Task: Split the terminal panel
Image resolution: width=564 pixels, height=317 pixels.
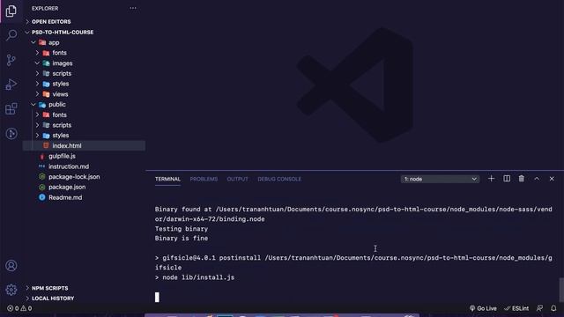Action: pos(507,179)
